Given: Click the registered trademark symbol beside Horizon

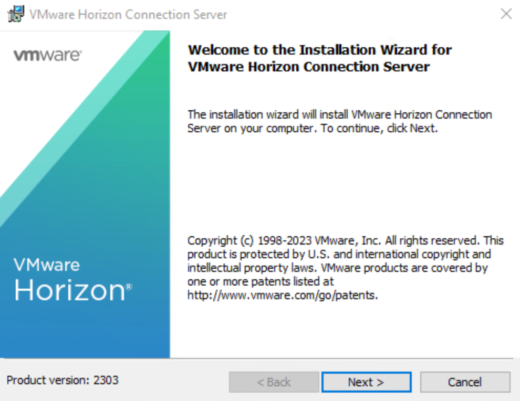Looking at the screenshot, I should 129,287.
